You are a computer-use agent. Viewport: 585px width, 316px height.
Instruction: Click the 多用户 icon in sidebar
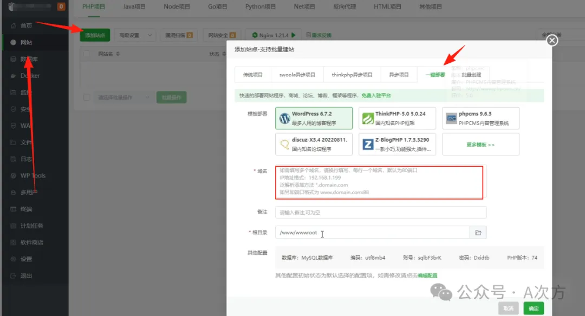coord(14,192)
